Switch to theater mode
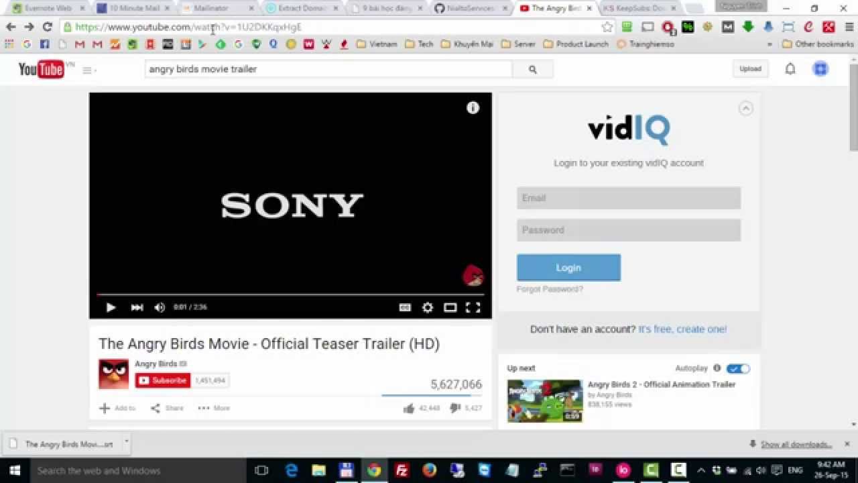This screenshot has width=858, height=483. (x=450, y=307)
